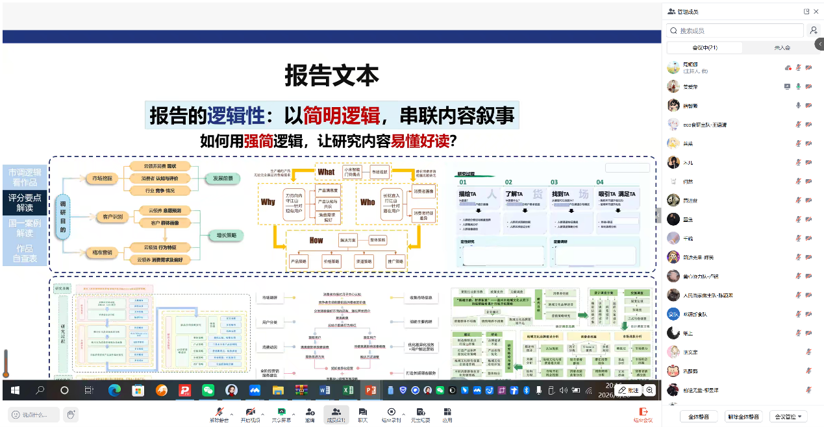Screen dimensions: 824x427
Task: Turn on video camera
Action: pos(249,413)
